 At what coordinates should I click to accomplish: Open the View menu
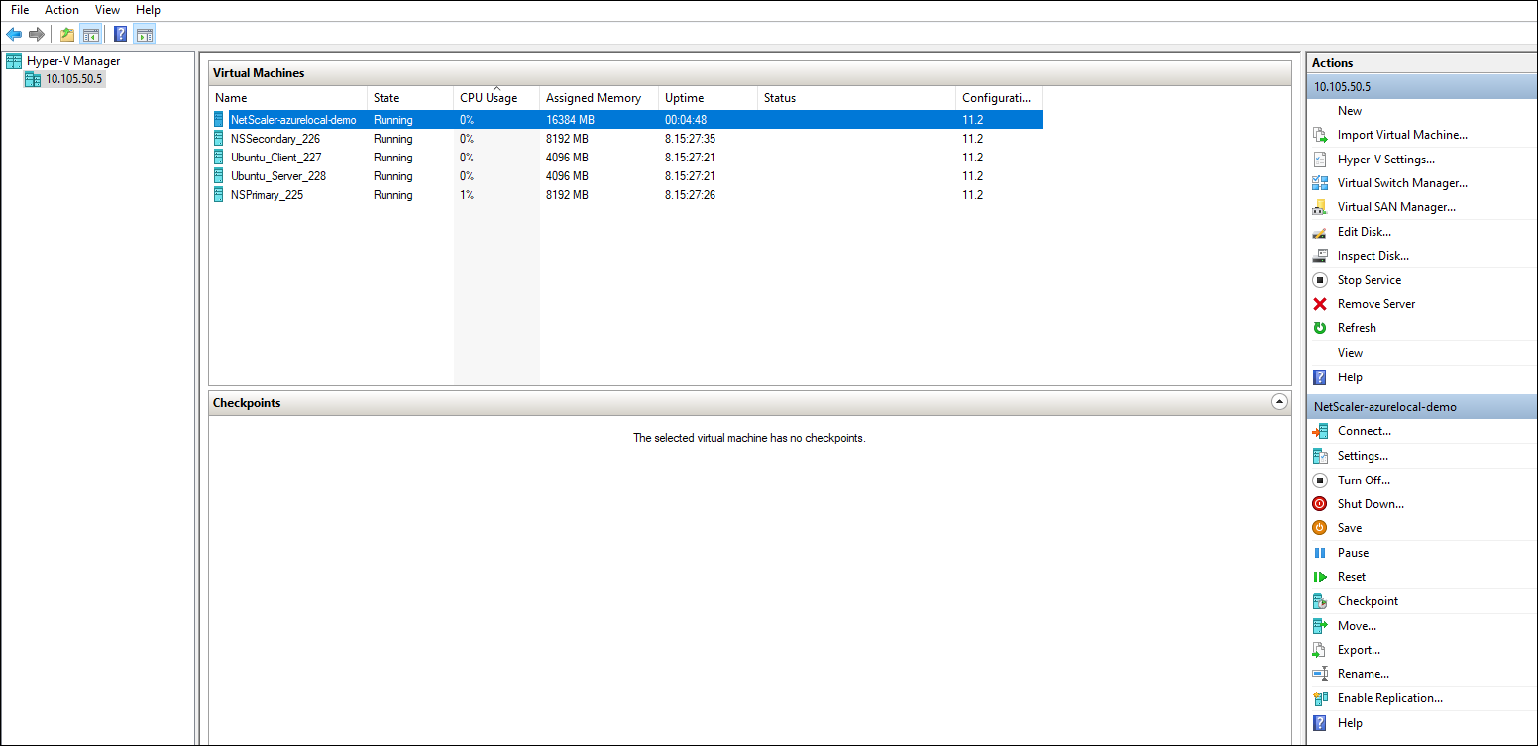[107, 9]
